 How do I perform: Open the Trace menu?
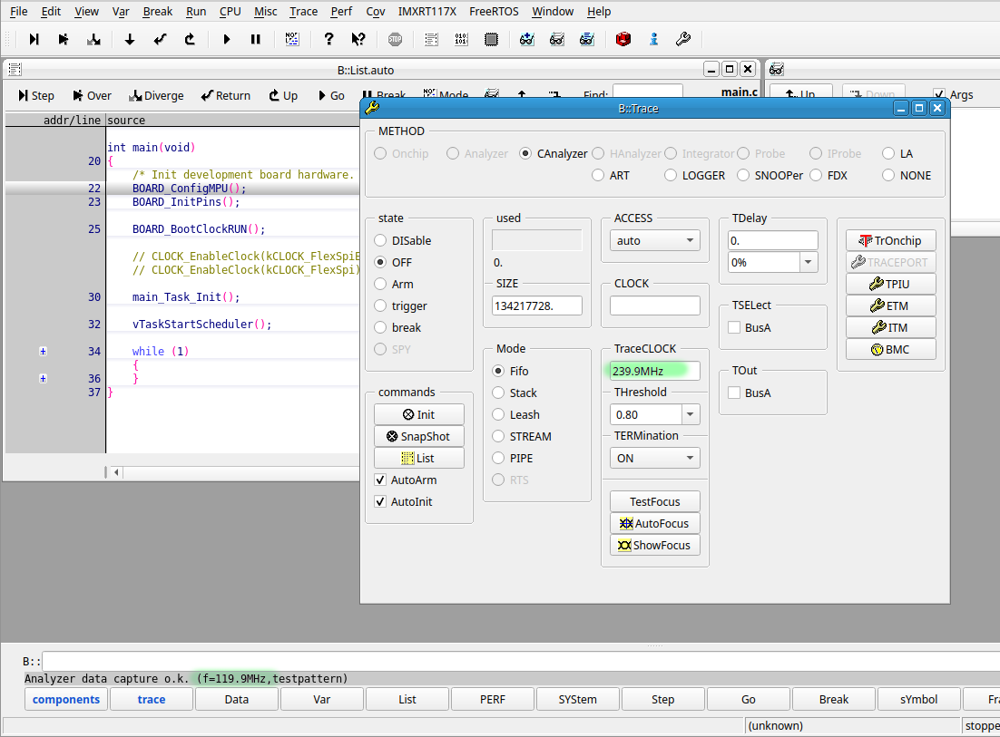tap(303, 11)
